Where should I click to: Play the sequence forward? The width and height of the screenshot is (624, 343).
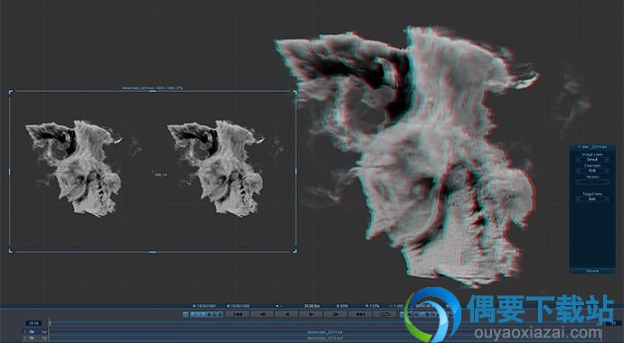click(x=311, y=314)
